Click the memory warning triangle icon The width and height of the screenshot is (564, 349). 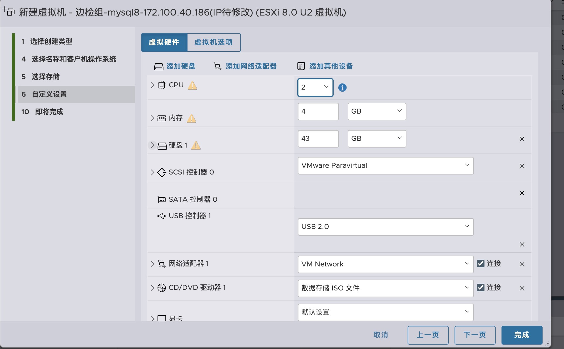coord(191,119)
